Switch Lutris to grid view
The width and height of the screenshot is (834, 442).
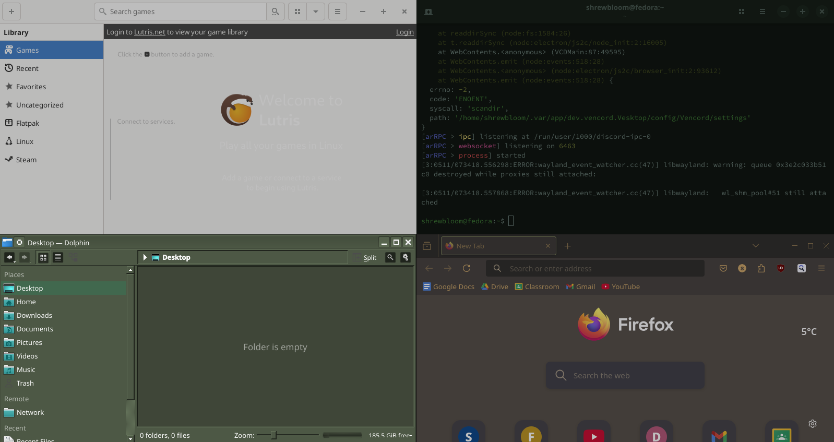click(x=297, y=11)
